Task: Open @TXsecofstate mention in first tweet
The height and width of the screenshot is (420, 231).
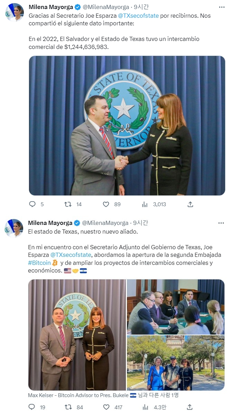Action: (x=138, y=16)
